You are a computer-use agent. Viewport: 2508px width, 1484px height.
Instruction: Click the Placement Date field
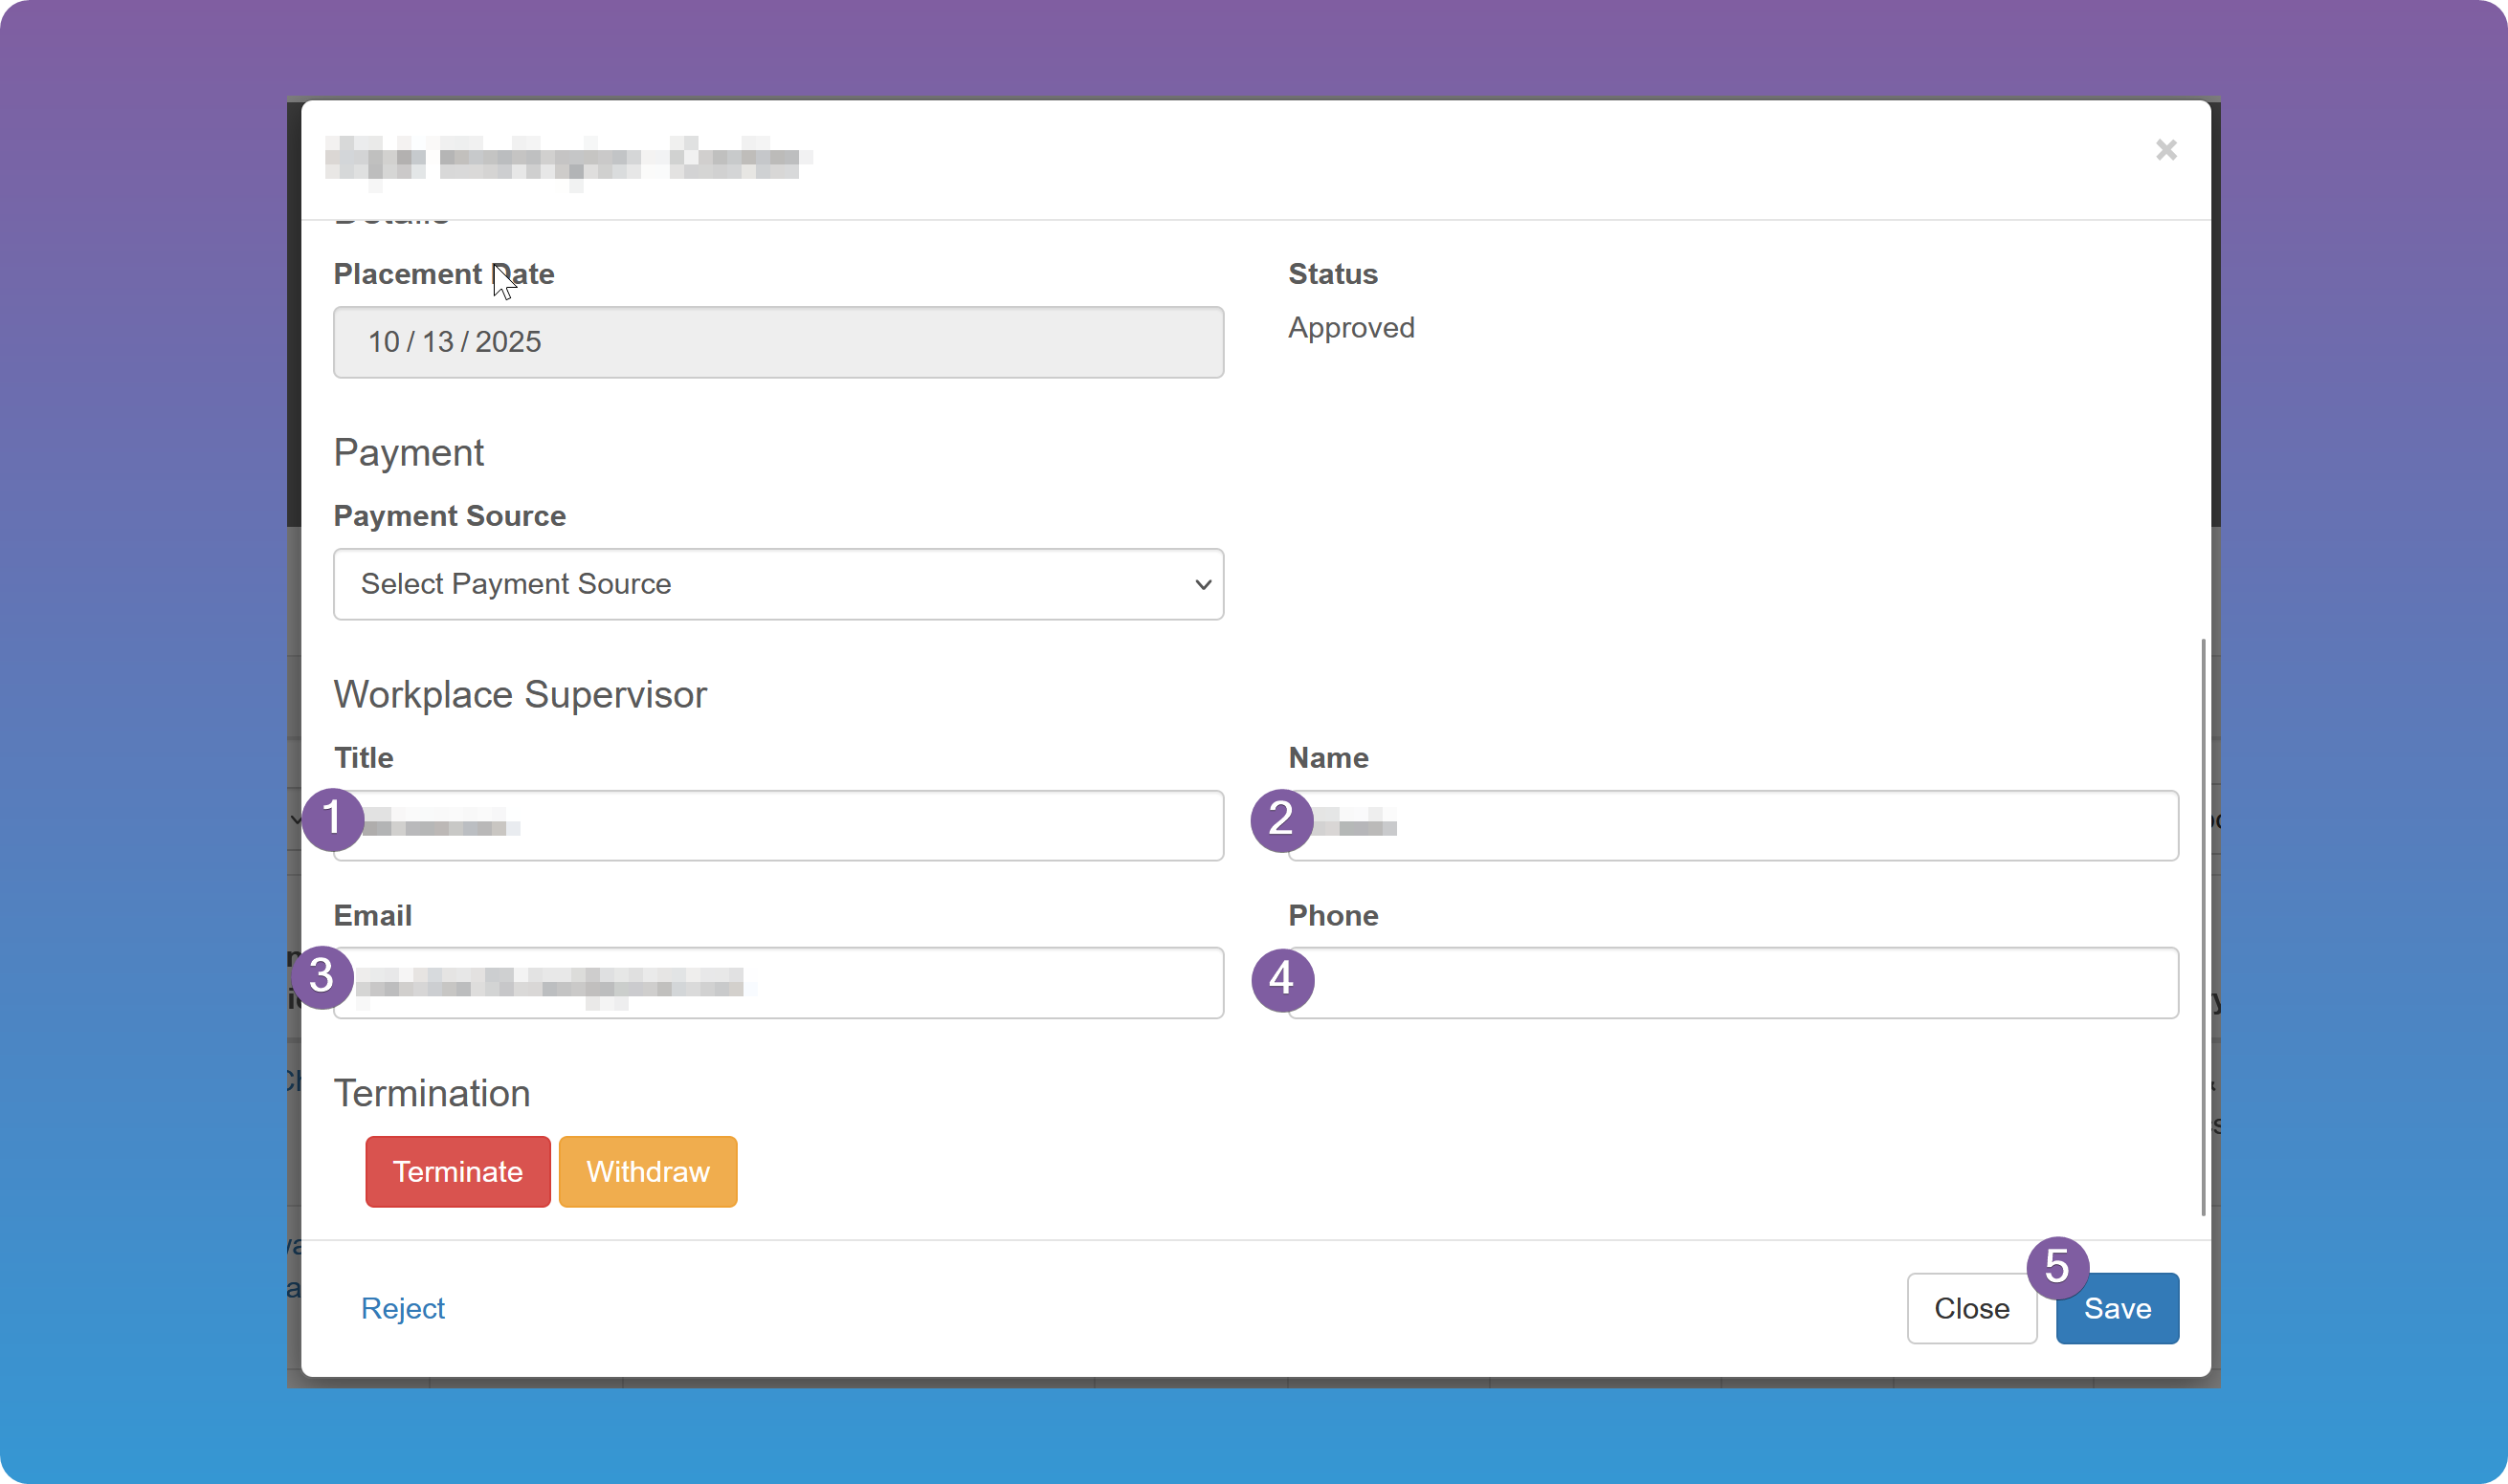coord(778,342)
